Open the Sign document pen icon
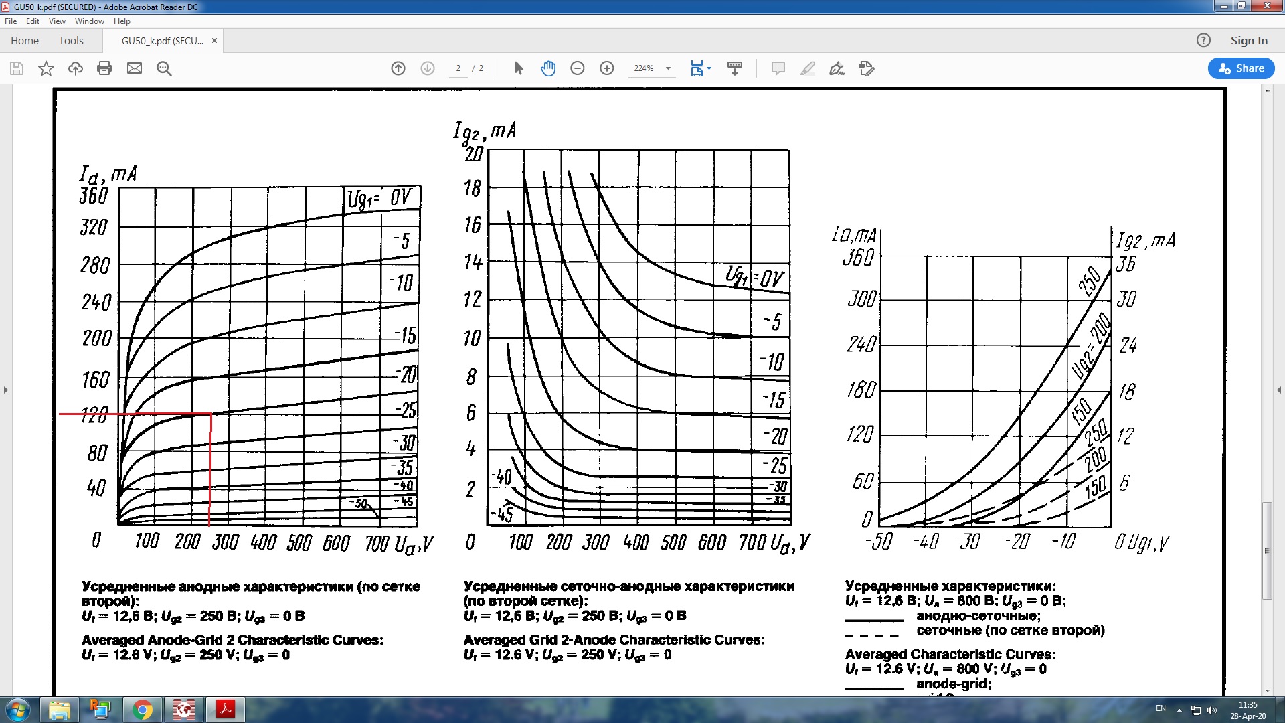Screen dimensions: 1285x723 (837, 68)
